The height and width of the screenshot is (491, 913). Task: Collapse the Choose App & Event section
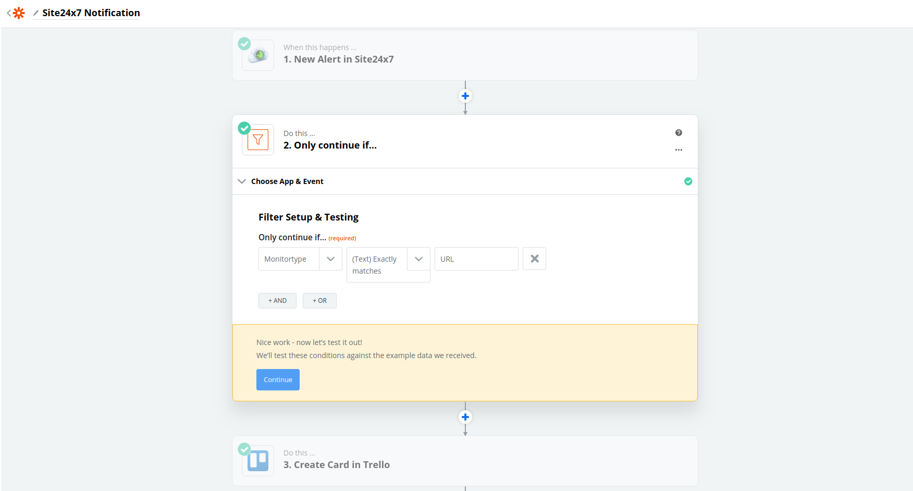pyautogui.click(x=242, y=181)
